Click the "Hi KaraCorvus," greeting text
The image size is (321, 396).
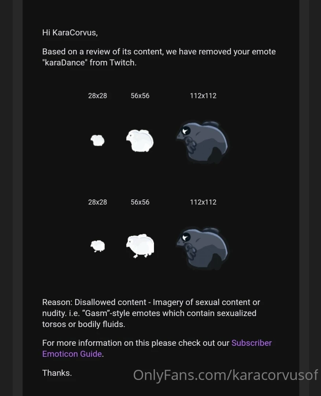pyautogui.click(x=70, y=33)
